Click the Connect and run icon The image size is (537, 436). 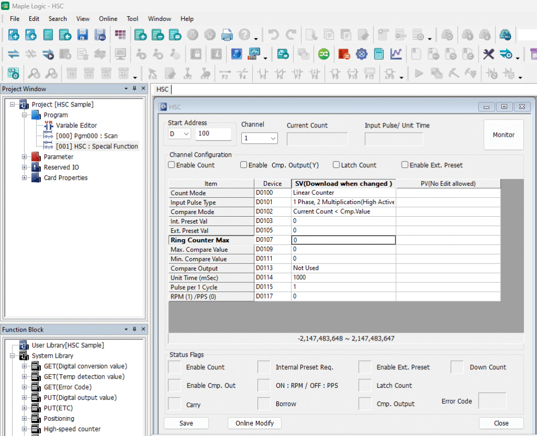coord(48,54)
